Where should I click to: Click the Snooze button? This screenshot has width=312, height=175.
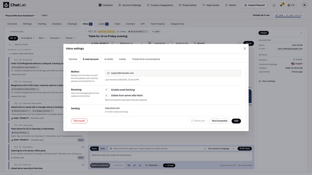(199, 43)
